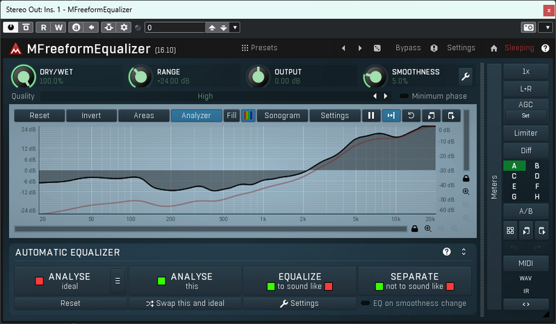This screenshot has width=556, height=324.
Task: Click the graph paste icon
Action: [x=451, y=115]
